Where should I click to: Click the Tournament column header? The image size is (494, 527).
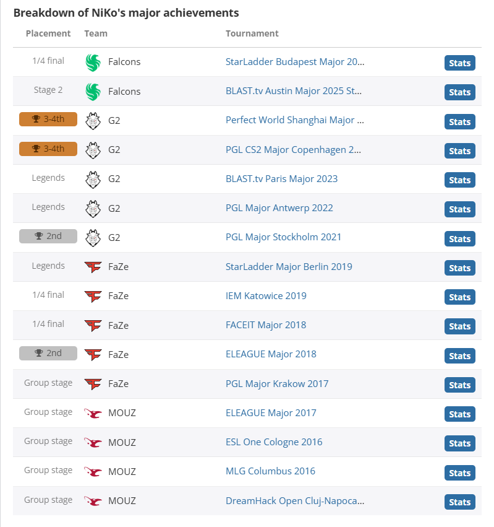pos(252,33)
